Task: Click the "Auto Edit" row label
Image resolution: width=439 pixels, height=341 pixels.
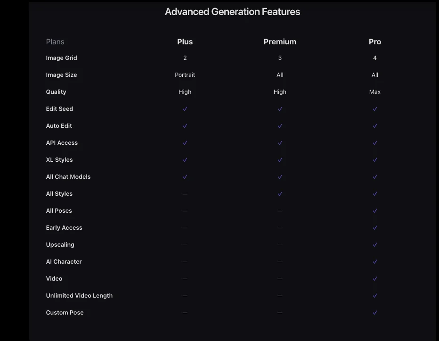Action: [59, 126]
